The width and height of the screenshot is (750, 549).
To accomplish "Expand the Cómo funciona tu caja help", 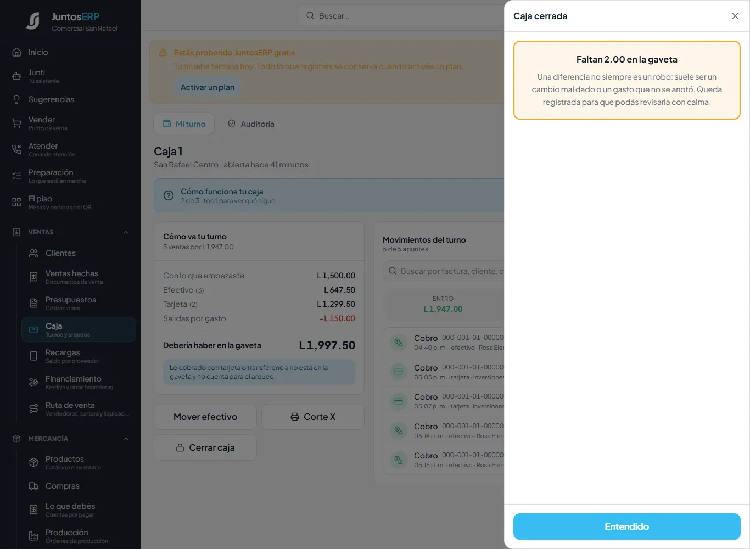I will click(329, 195).
